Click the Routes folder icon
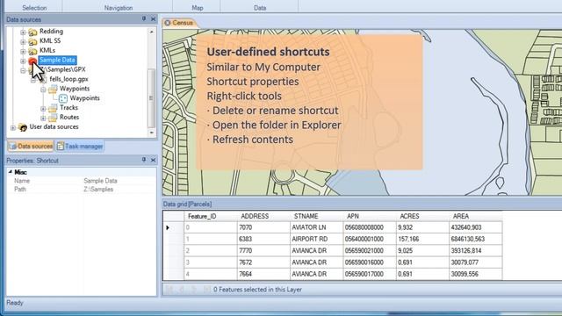 [53, 118]
